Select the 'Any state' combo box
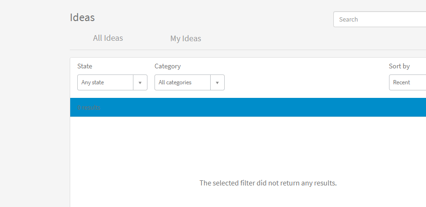Viewport: 426px width, 207px height. 105,82
